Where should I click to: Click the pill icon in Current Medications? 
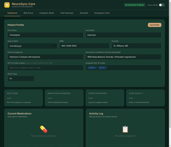coord(44,129)
